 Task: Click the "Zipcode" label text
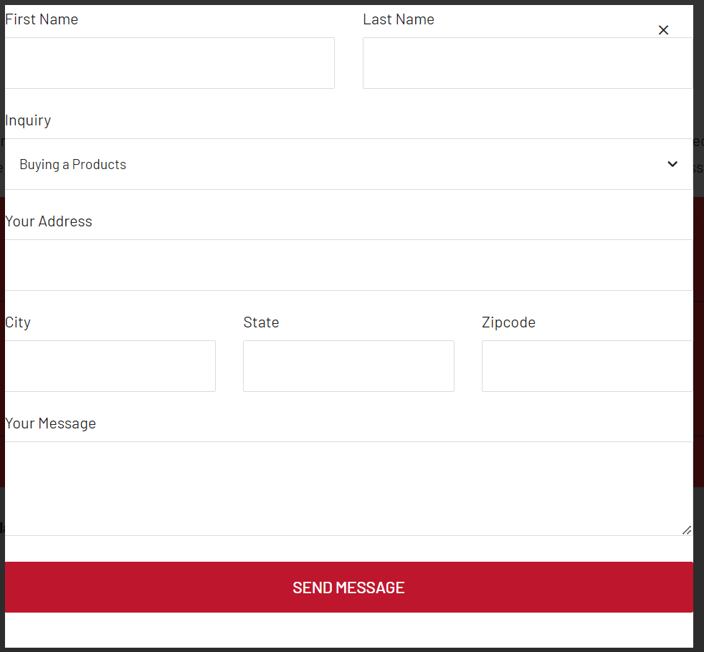pyautogui.click(x=508, y=322)
